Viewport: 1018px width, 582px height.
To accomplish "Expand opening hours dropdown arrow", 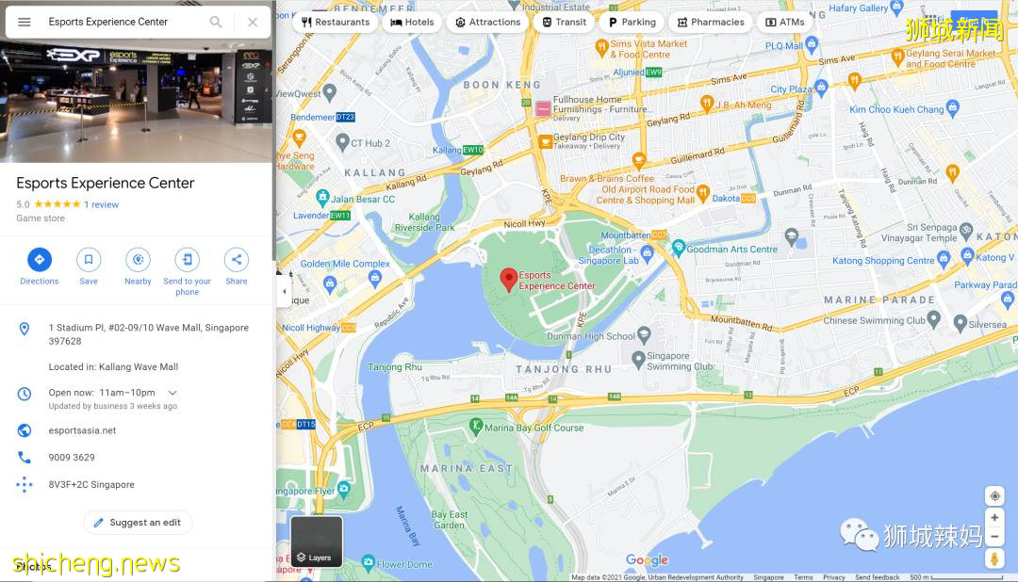I will [172, 393].
